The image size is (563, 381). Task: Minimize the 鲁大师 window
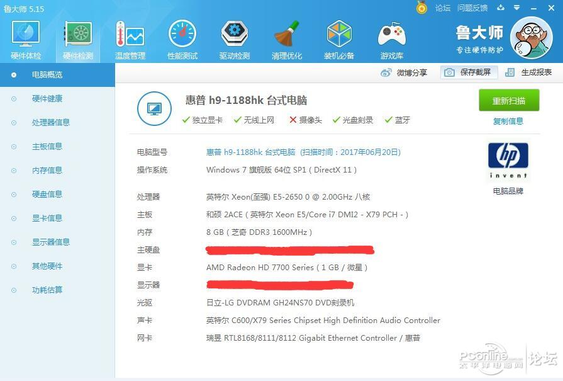pyautogui.click(x=533, y=8)
